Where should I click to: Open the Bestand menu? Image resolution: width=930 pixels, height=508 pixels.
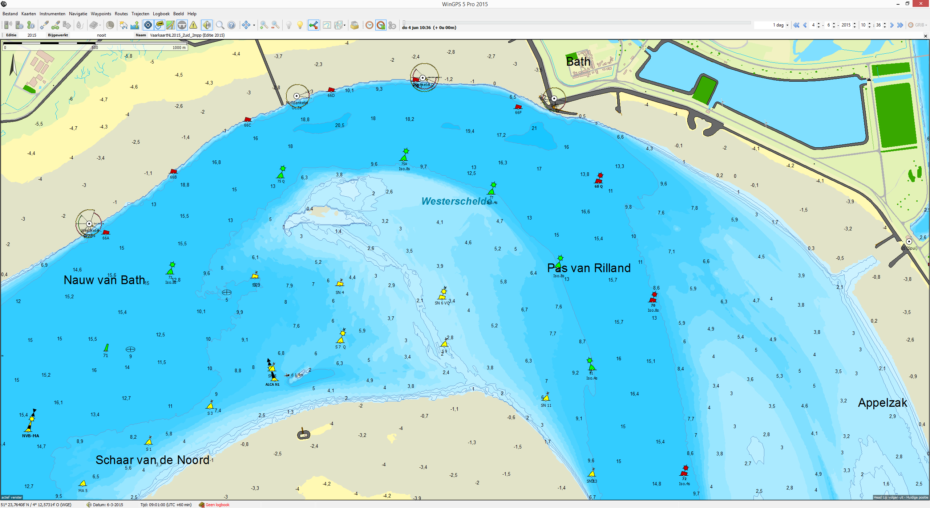(x=10, y=14)
